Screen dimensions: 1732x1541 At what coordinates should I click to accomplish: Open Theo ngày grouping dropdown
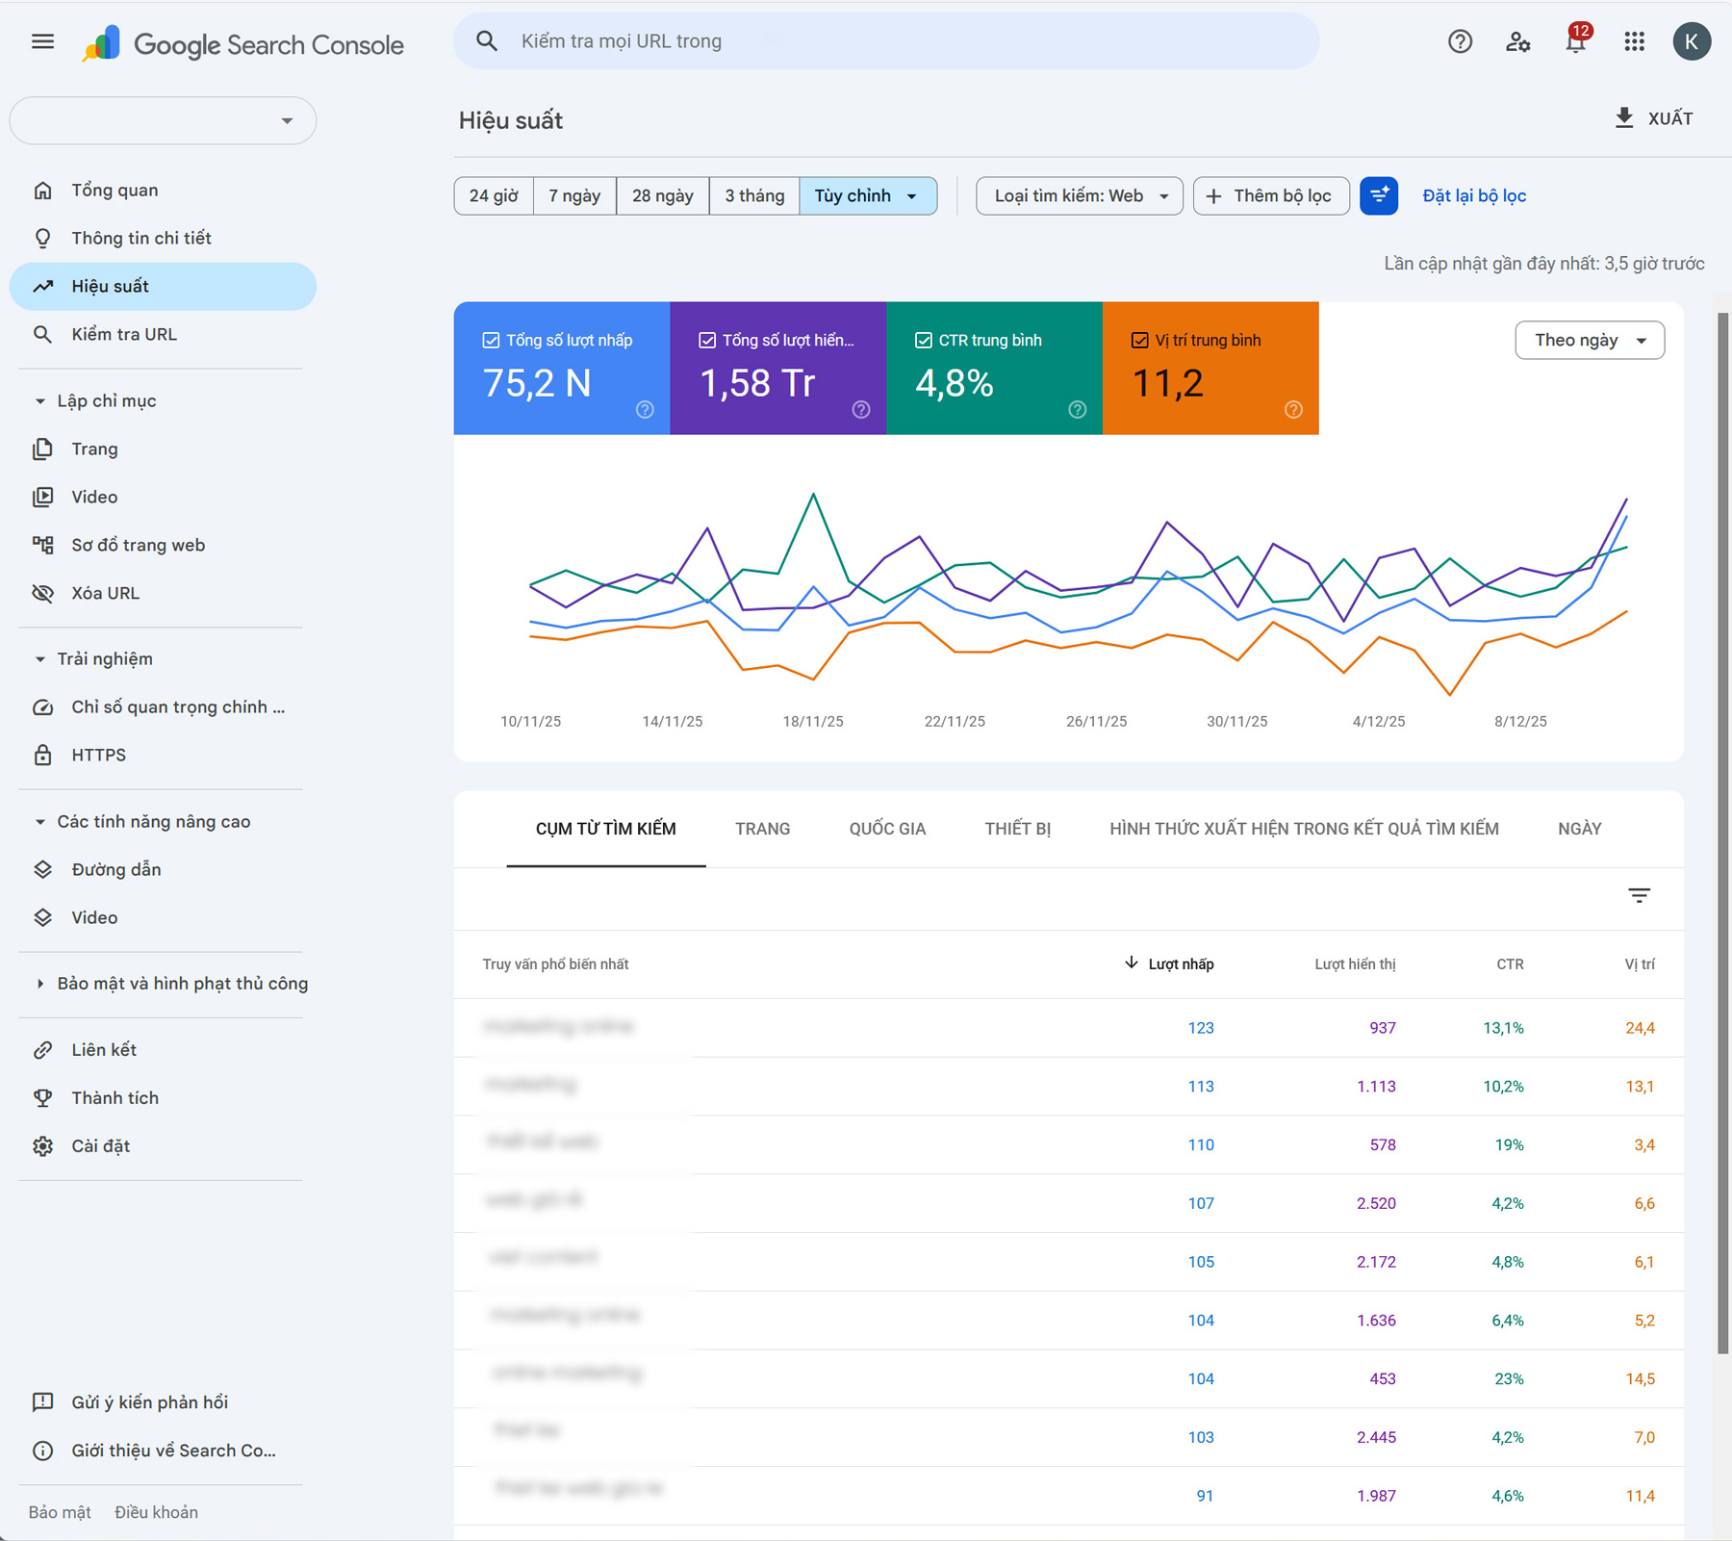tap(1590, 340)
